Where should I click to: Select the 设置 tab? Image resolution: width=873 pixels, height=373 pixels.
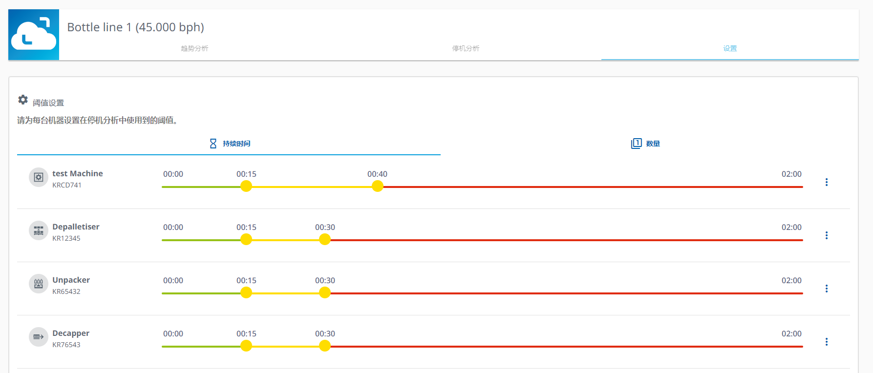[730, 48]
